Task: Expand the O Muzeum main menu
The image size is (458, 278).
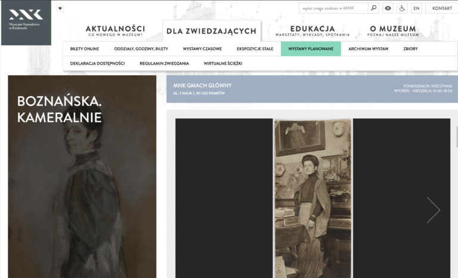Action: tap(393, 30)
